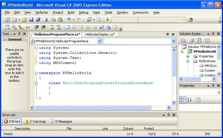Undo the last action with the Undo arrow
Viewport: 223px width, 138px height.
point(69,20)
